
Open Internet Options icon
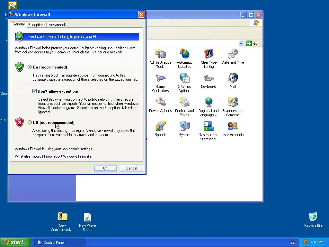pos(184,83)
